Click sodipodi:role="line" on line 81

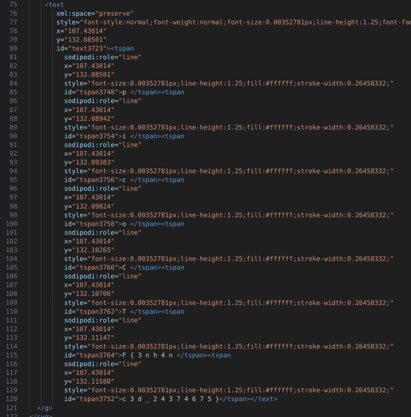pyautogui.click(x=103, y=57)
